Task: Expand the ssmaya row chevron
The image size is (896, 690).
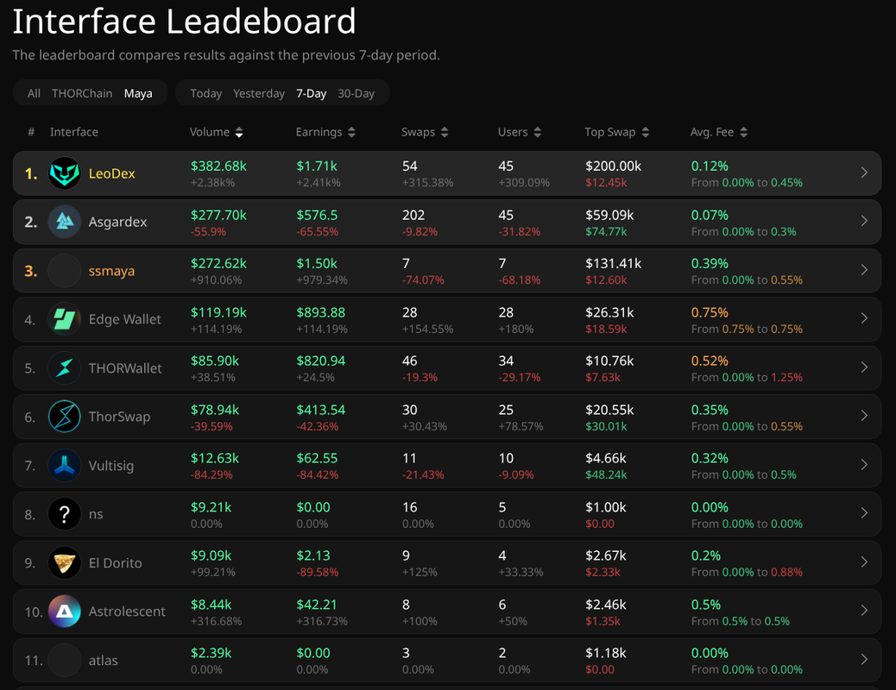Action: click(x=864, y=270)
